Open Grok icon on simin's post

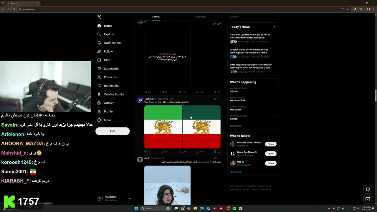[215, 158]
